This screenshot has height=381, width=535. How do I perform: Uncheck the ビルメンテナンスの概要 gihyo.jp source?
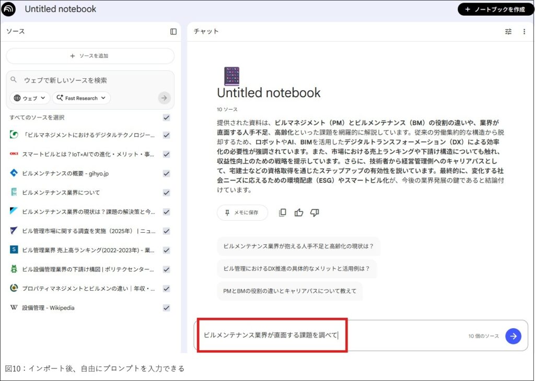click(x=166, y=173)
